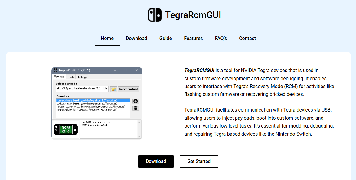Click the RCM OK Switch status icon
Image resolution: width=356 pixels, height=180 pixels.
(65, 129)
